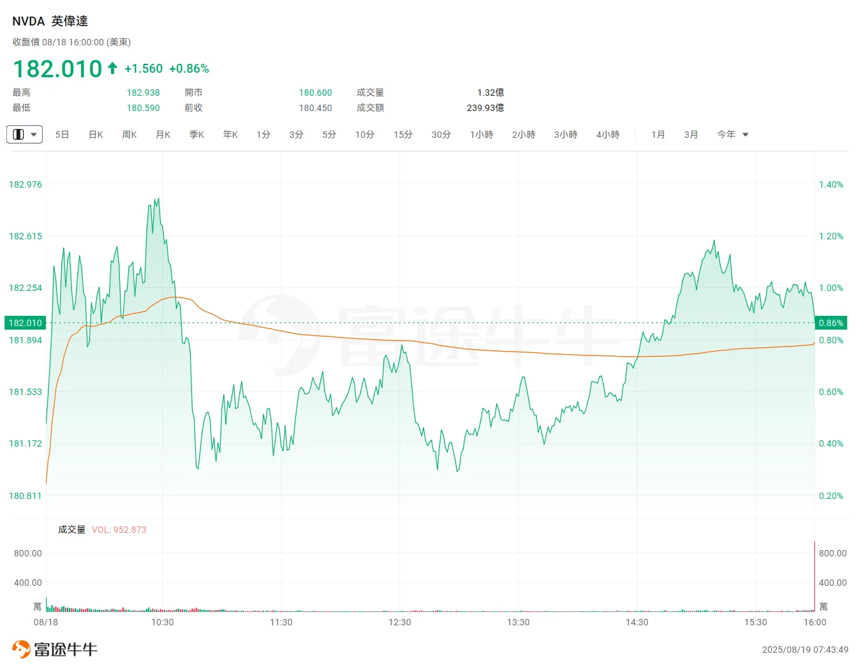Click the Futu bull logo icon
This screenshot has height=670, width=861.
[21, 649]
